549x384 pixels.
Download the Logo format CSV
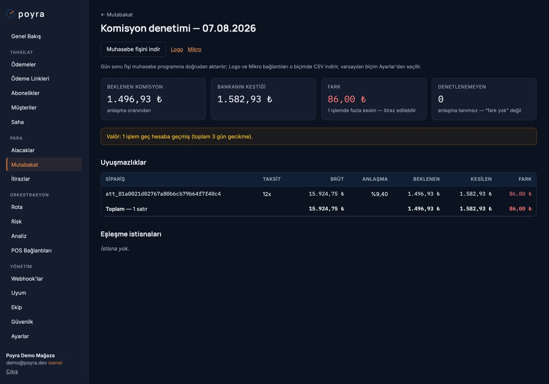coord(177,49)
